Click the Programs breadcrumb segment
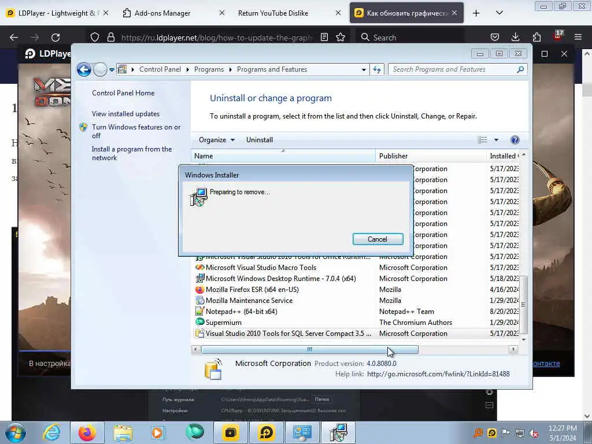592x444 pixels. (209, 69)
